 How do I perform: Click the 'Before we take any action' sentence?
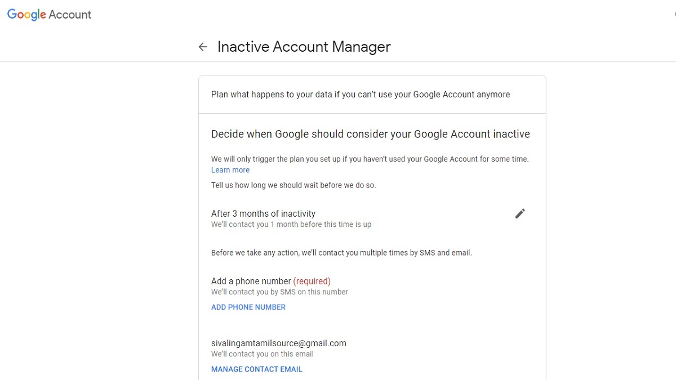tap(341, 253)
